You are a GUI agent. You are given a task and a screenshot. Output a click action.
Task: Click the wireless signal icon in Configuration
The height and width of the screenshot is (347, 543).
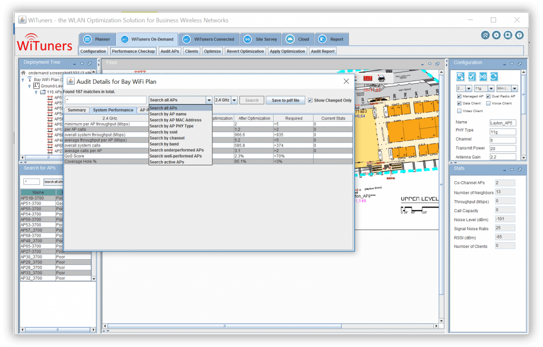pyautogui.click(x=483, y=76)
